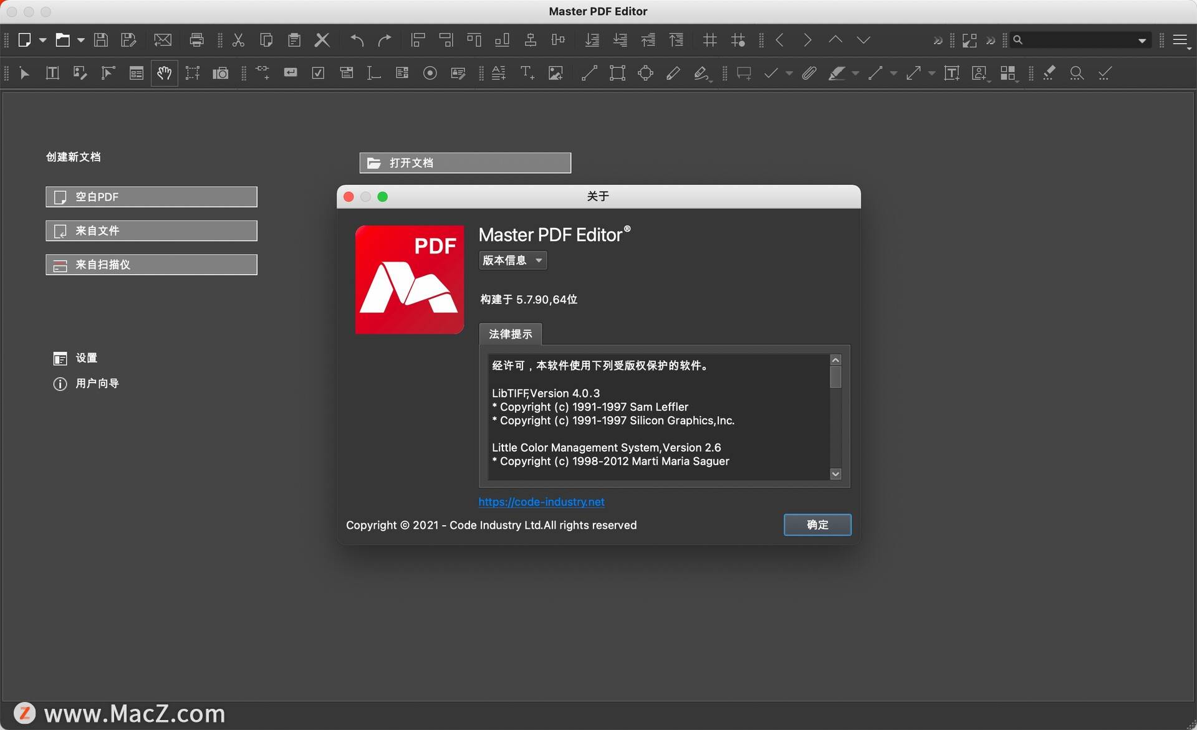Select the Snapshot camera tool
This screenshot has width=1197, height=730.
click(x=220, y=73)
